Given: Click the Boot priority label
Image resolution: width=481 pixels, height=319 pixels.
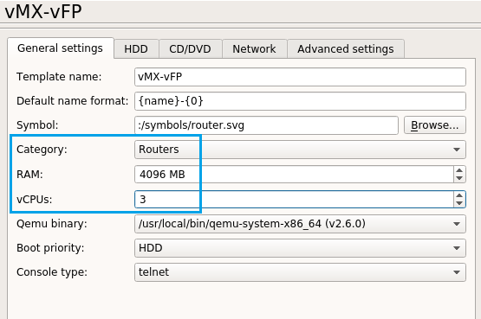Looking at the screenshot, I should [x=50, y=248].
